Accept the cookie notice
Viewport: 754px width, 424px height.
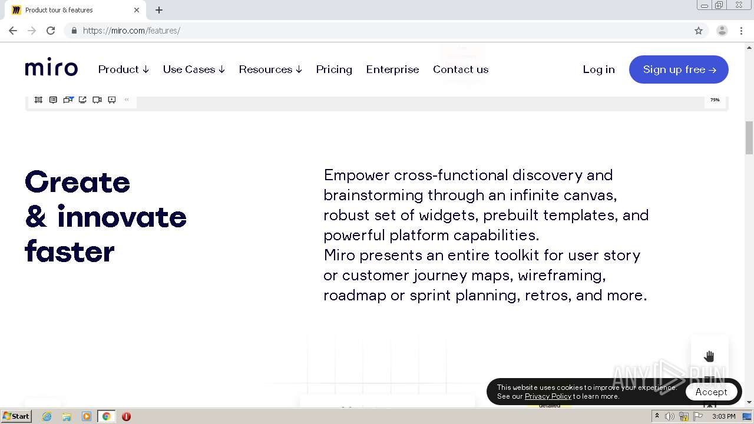tap(711, 392)
